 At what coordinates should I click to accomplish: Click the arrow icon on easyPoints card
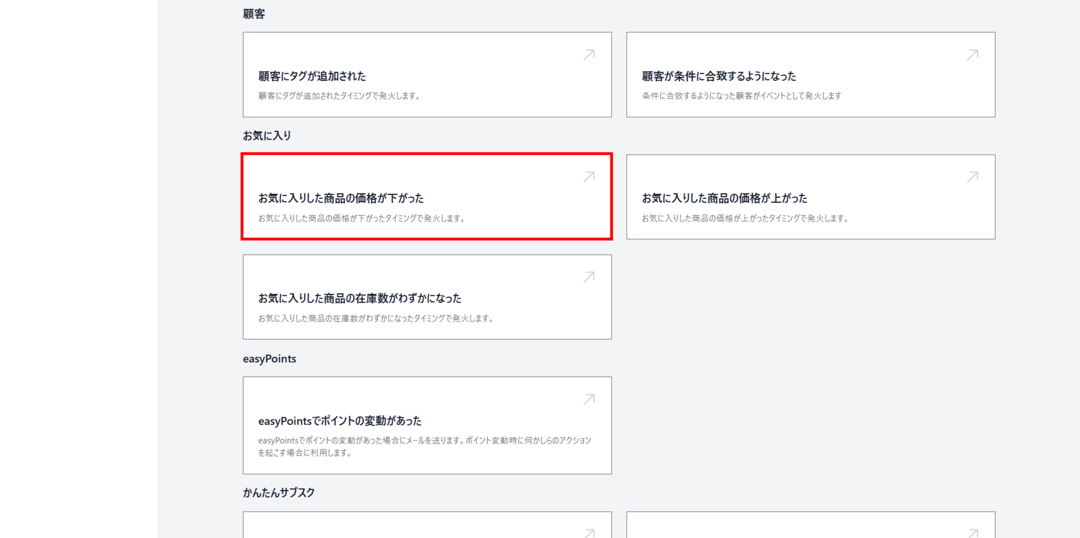[589, 400]
